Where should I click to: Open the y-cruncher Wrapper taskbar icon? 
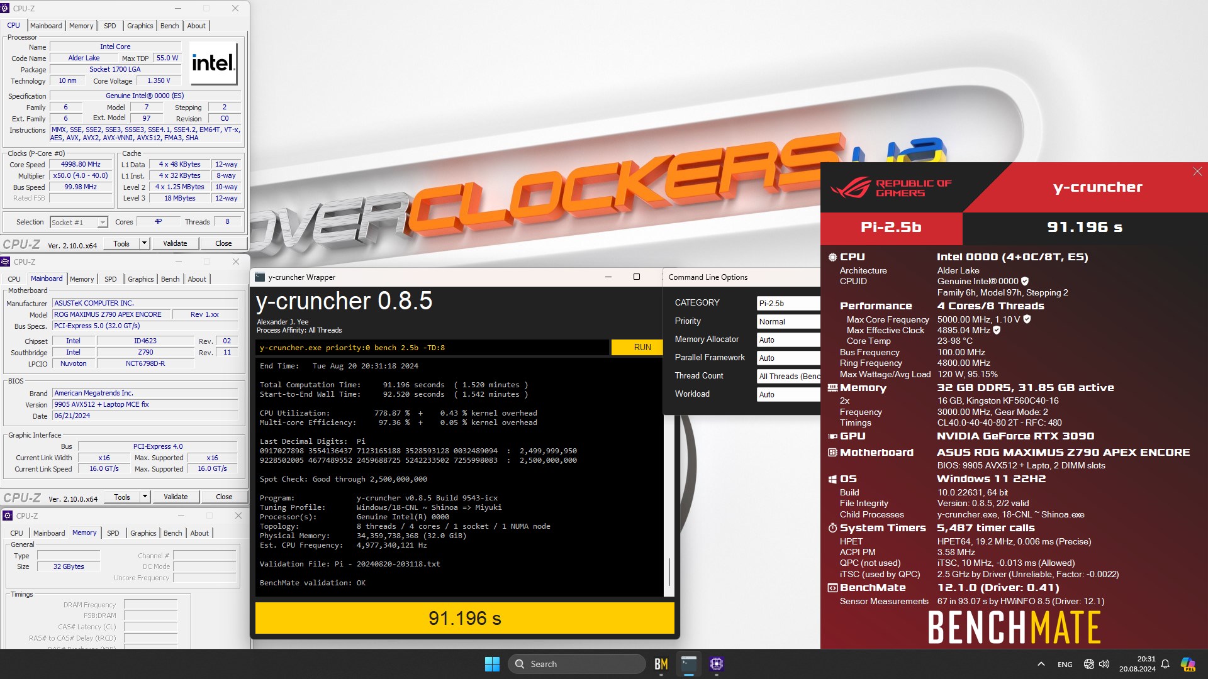pyautogui.click(x=689, y=664)
